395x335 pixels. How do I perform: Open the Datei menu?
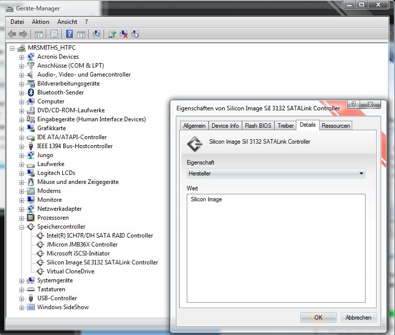pyautogui.click(x=17, y=22)
